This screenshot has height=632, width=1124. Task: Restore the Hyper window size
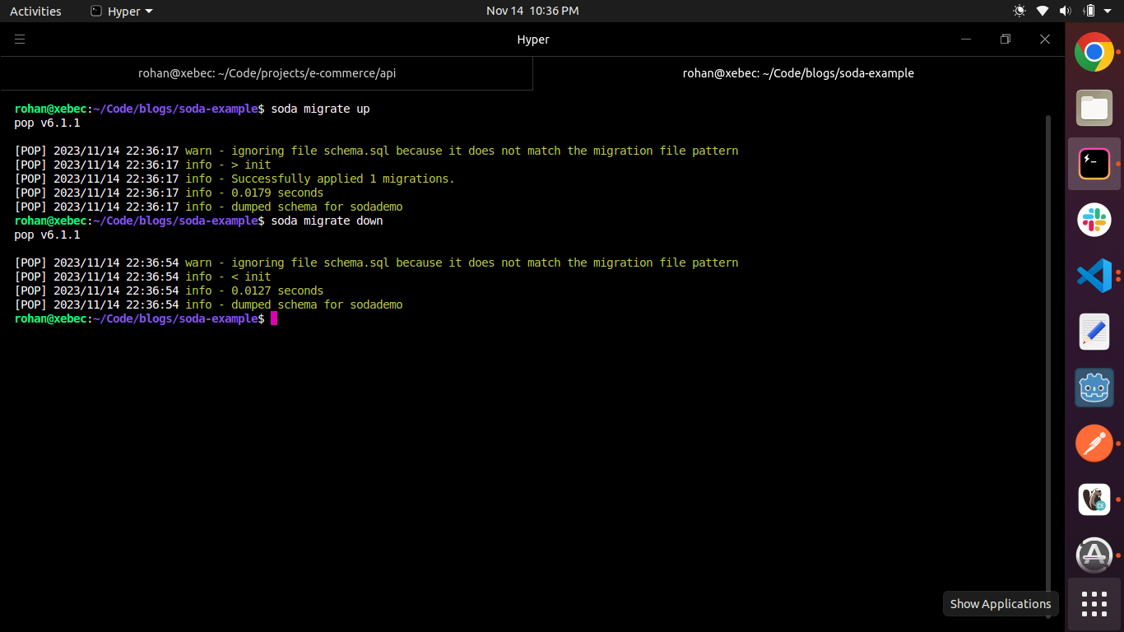(x=1006, y=39)
